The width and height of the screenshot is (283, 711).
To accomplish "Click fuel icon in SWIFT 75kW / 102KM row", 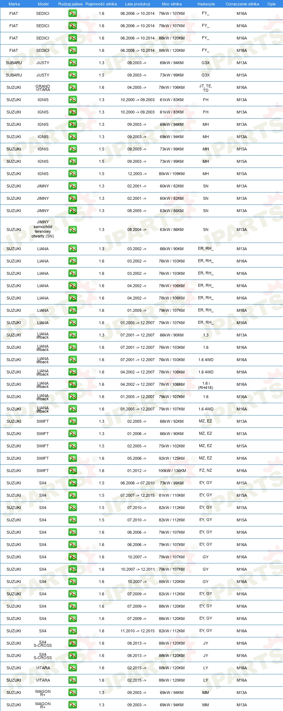I will click(72, 446).
